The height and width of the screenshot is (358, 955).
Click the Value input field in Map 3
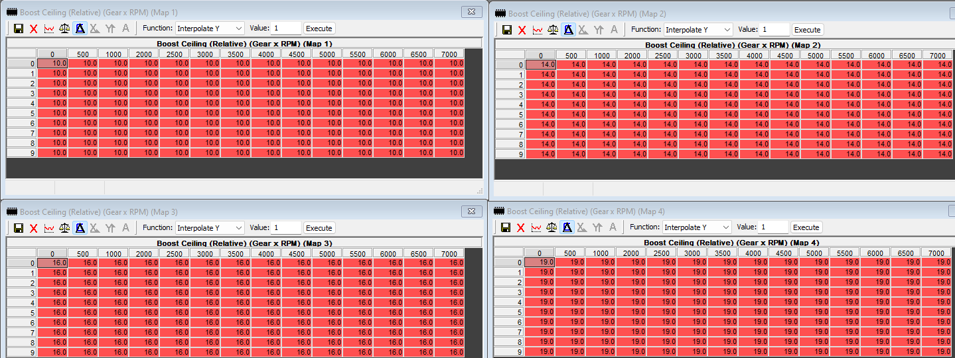(x=286, y=228)
